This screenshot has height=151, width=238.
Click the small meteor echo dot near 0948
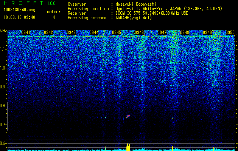(173, 118)
